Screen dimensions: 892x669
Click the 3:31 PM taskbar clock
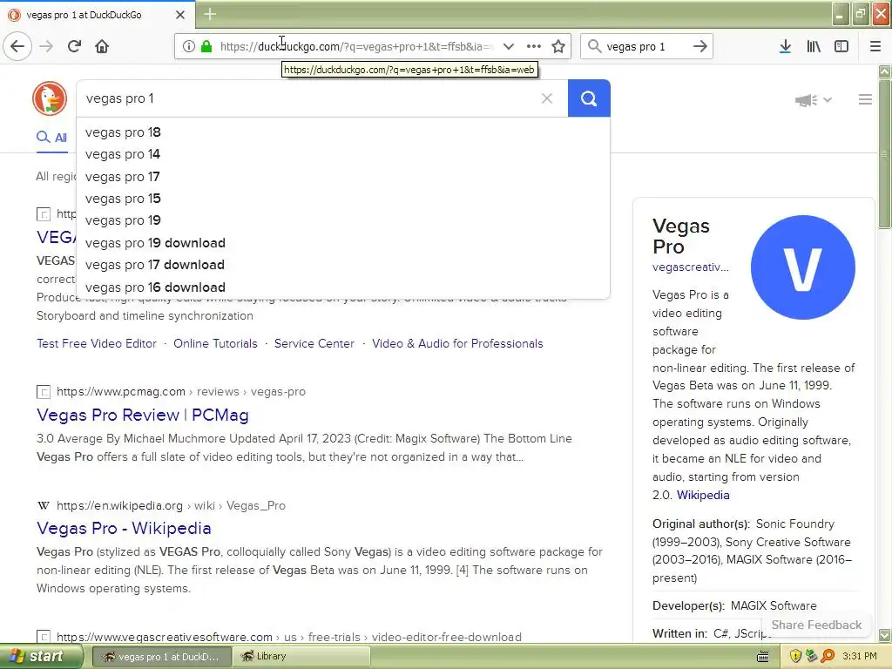860,656
